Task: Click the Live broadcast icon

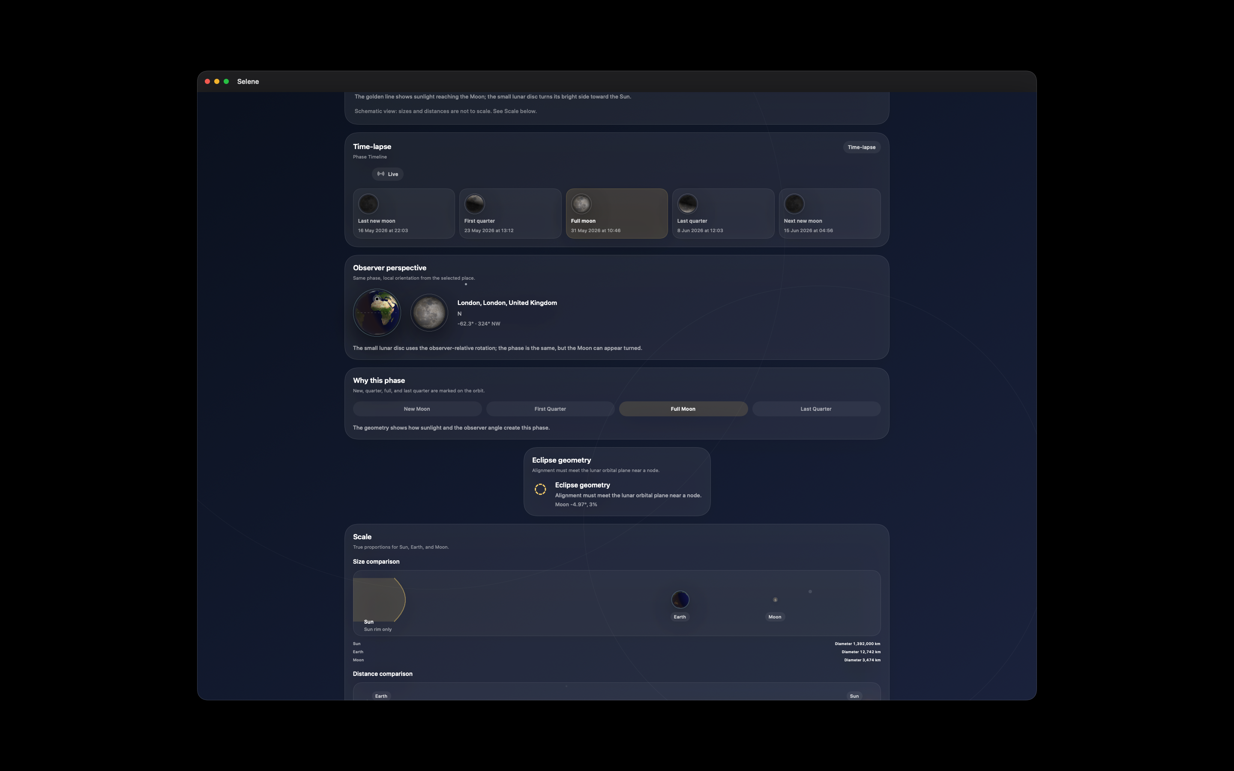Action: coord(381,174)
